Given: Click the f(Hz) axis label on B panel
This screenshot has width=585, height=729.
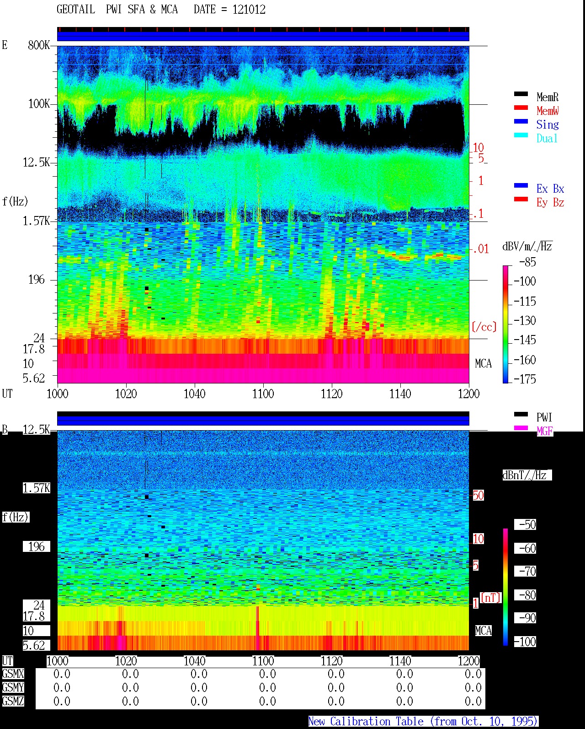Looking at the screenshot, I should (15, 517).
